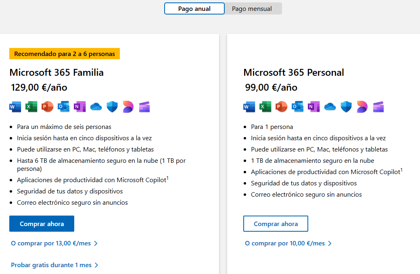
Task: Click the Copilot footnote superscript in Personal list
Action: click(x=401, y=170)
